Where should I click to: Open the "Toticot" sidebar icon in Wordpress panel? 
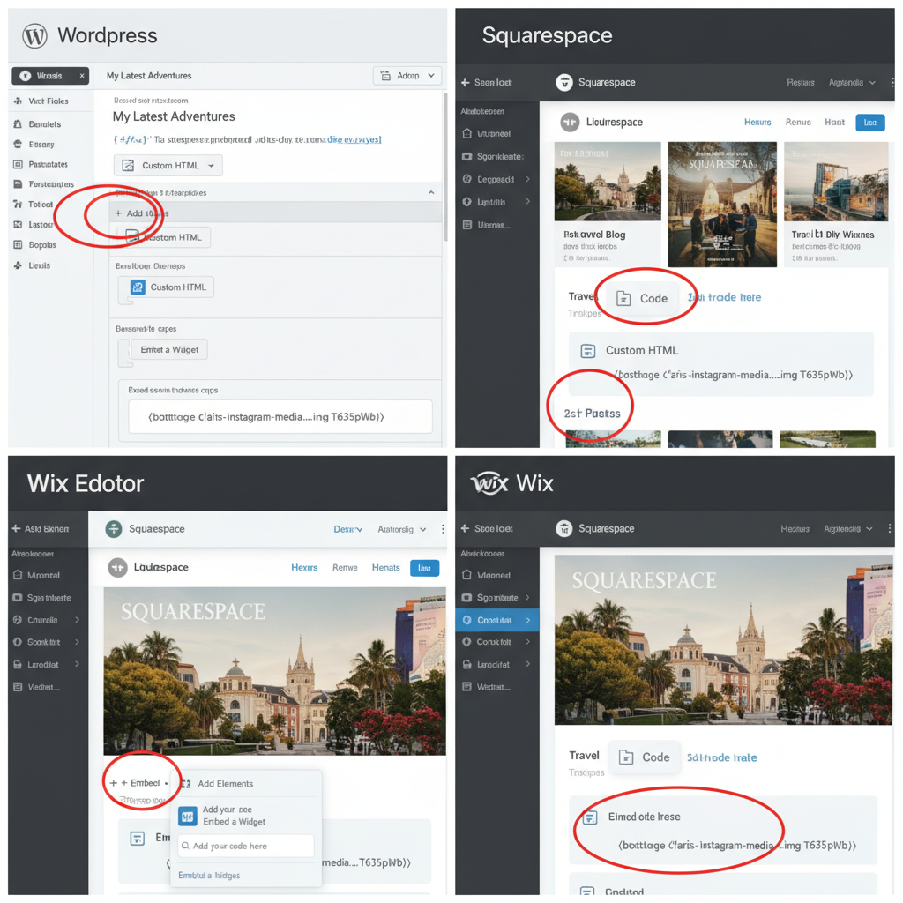[18, 204]
